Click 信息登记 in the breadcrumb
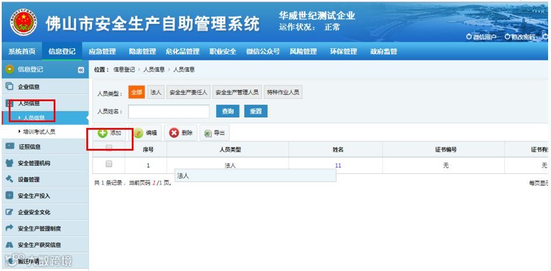551x271 pixels. (124, 69)
